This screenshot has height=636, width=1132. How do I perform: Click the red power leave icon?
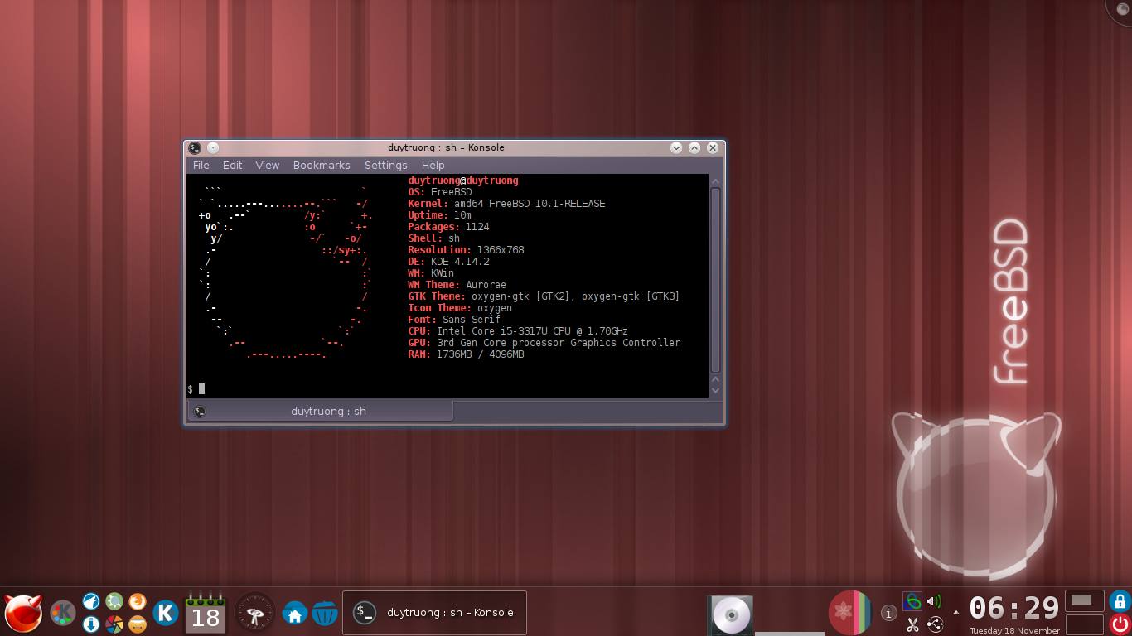[x=1120, y=624]
